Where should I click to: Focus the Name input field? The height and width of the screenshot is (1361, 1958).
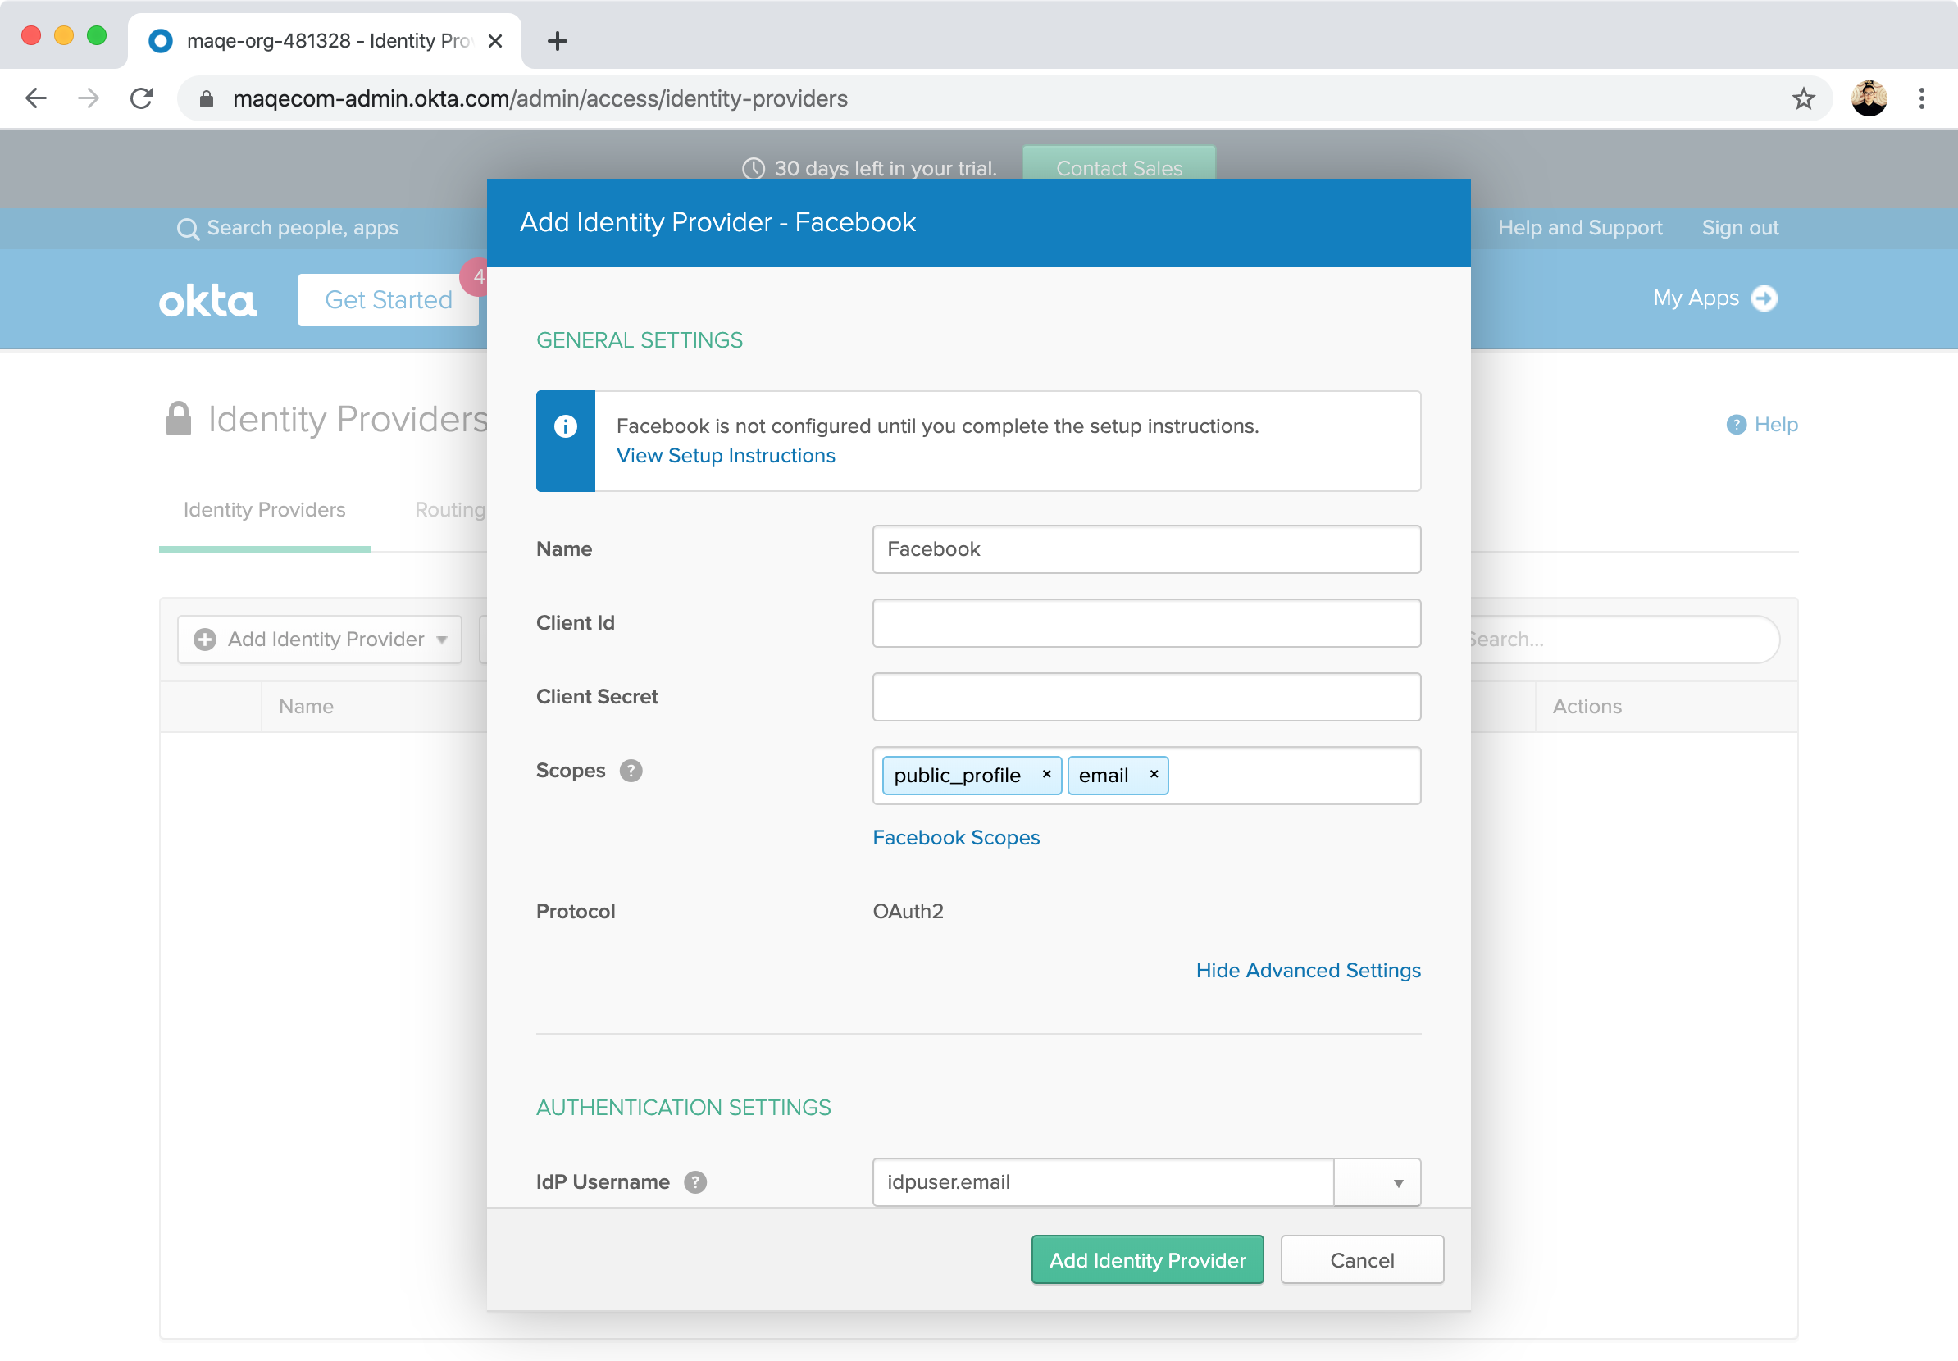(x=1146, y=549)
